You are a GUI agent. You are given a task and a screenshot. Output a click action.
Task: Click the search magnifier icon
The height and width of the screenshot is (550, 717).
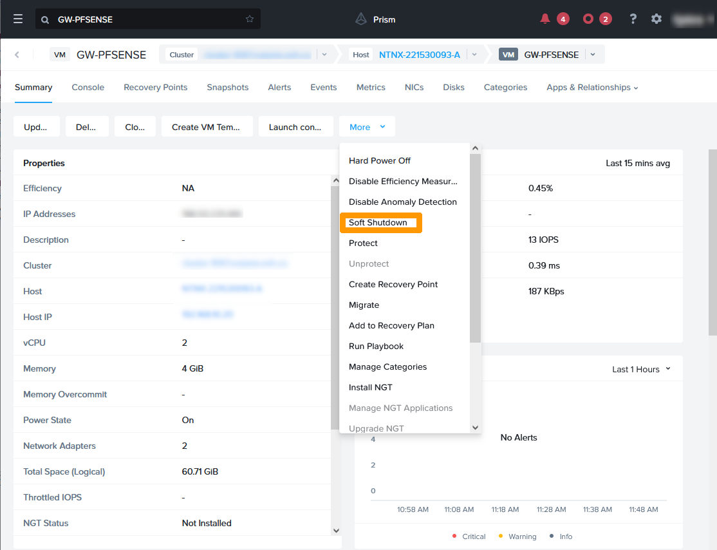click(45, 20)
